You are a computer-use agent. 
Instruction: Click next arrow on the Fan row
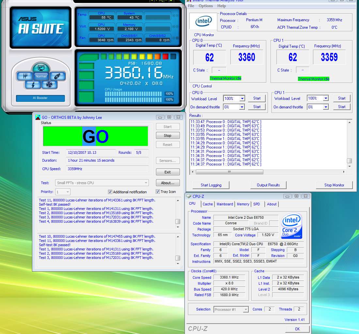pos(177,38)
